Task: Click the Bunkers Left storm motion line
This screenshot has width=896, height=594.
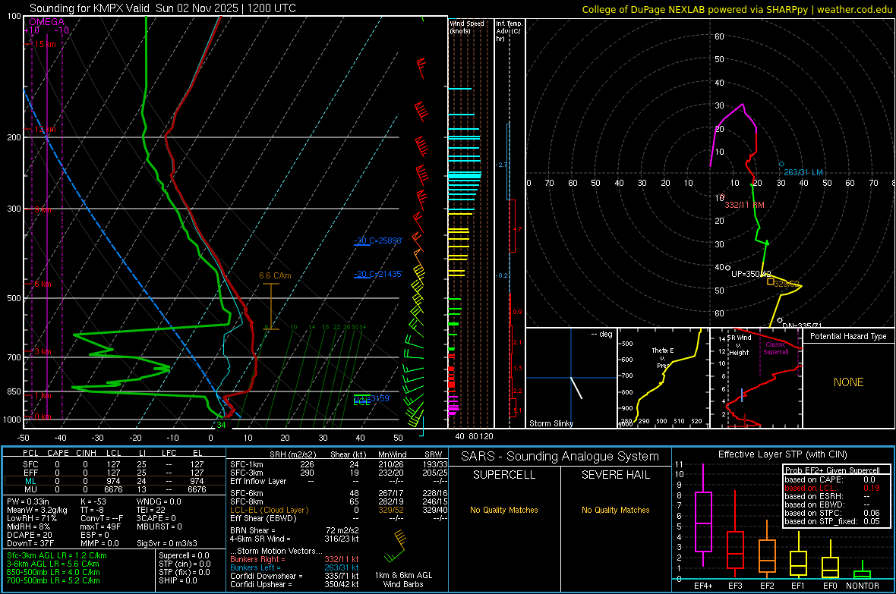Action: (x=295, y=567)
